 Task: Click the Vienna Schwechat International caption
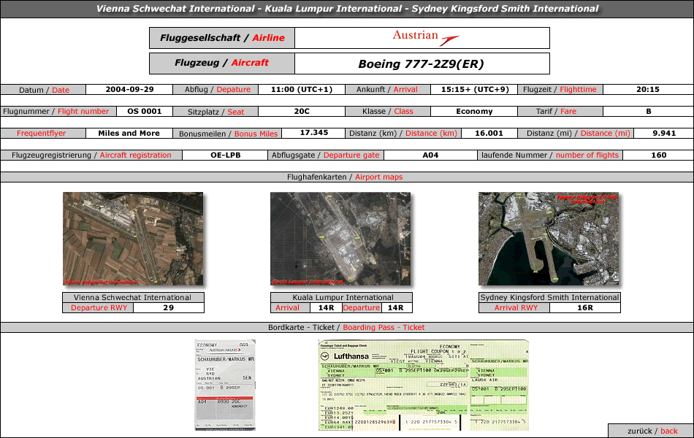tap(132, 297)
